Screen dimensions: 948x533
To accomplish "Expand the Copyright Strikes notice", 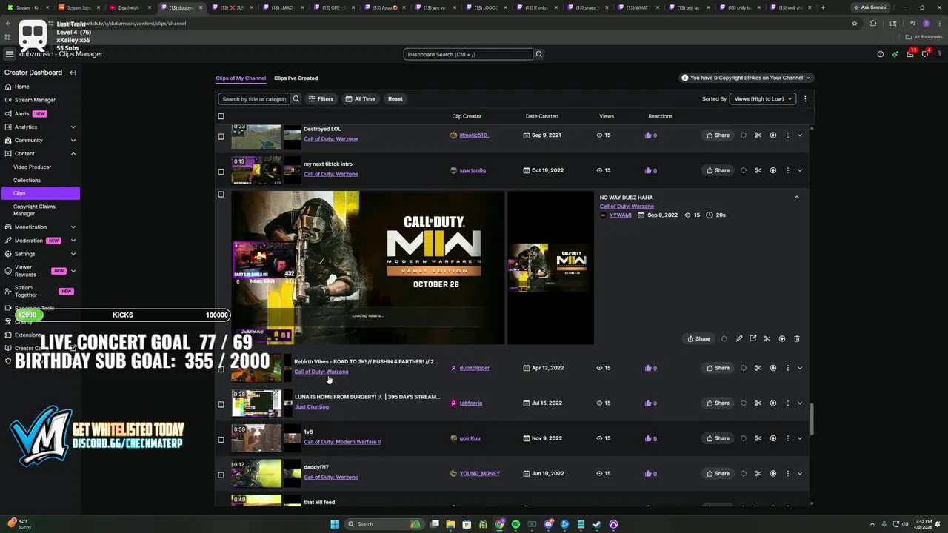I will click(x=747, y=78).
